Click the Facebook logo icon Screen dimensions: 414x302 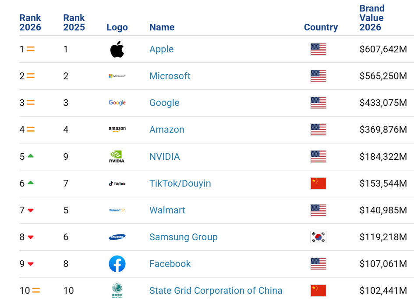click(x=117, y=264)
